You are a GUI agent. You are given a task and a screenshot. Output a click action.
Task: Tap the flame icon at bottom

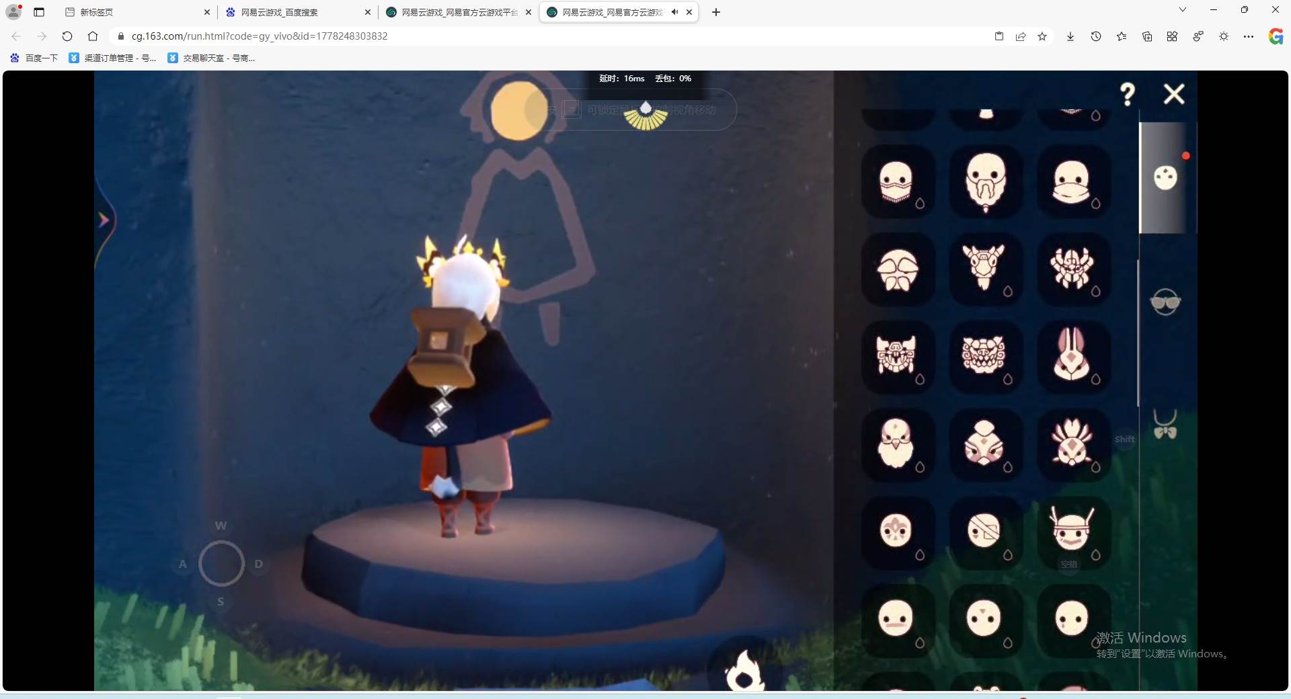point(744,670)
